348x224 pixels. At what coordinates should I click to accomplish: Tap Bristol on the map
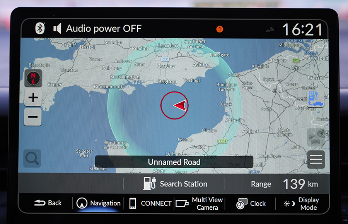pos(87,47)
